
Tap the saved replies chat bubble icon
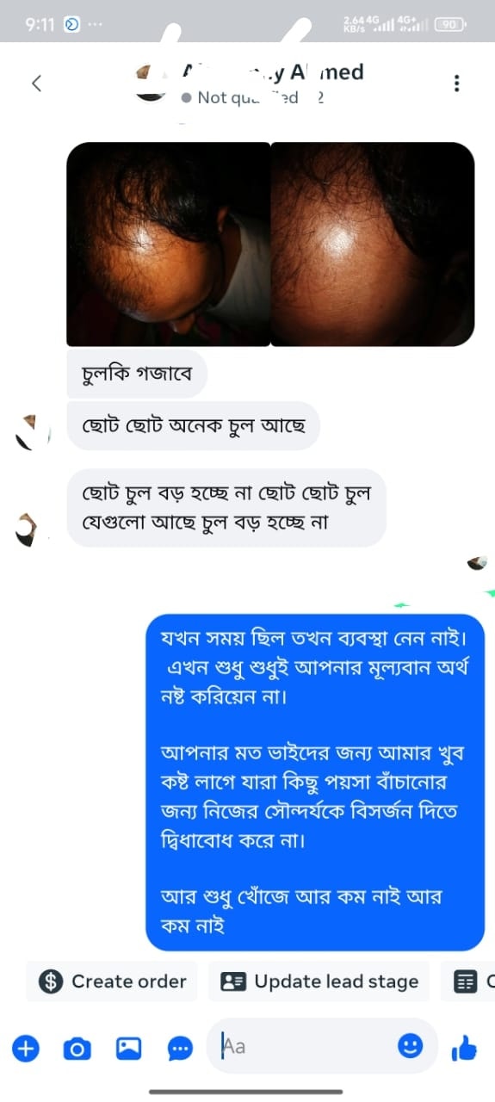coord(180,1048)
